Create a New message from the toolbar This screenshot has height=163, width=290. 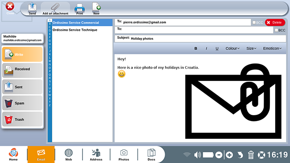[96, 8]
